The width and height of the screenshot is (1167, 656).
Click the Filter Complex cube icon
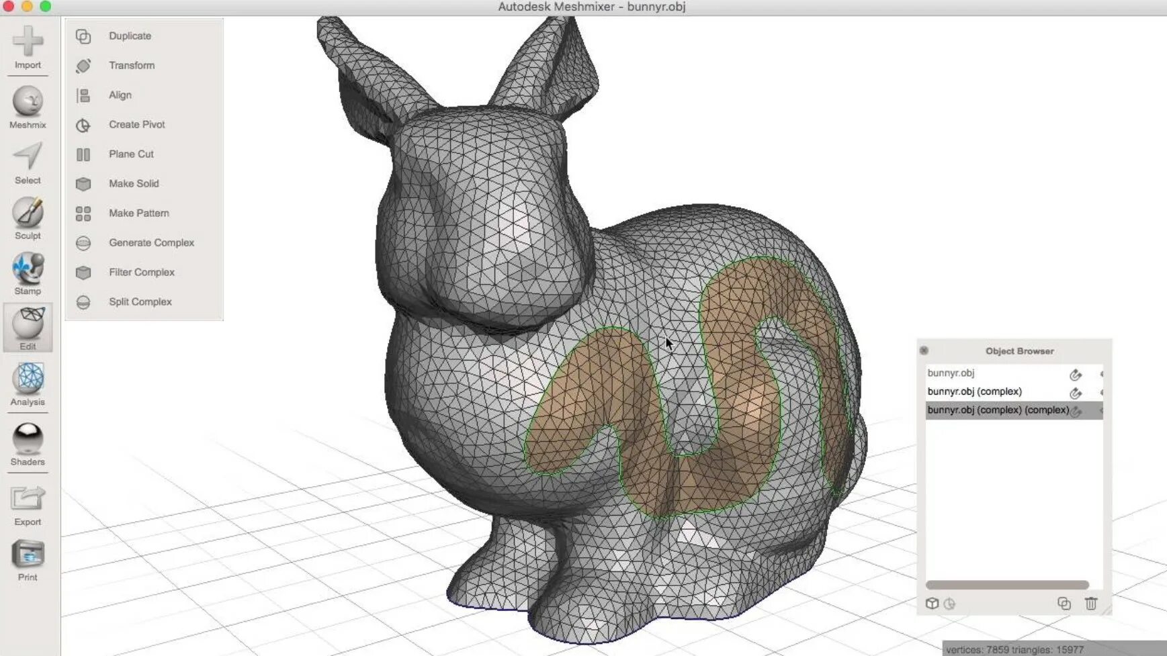click(x=83, y=273)
